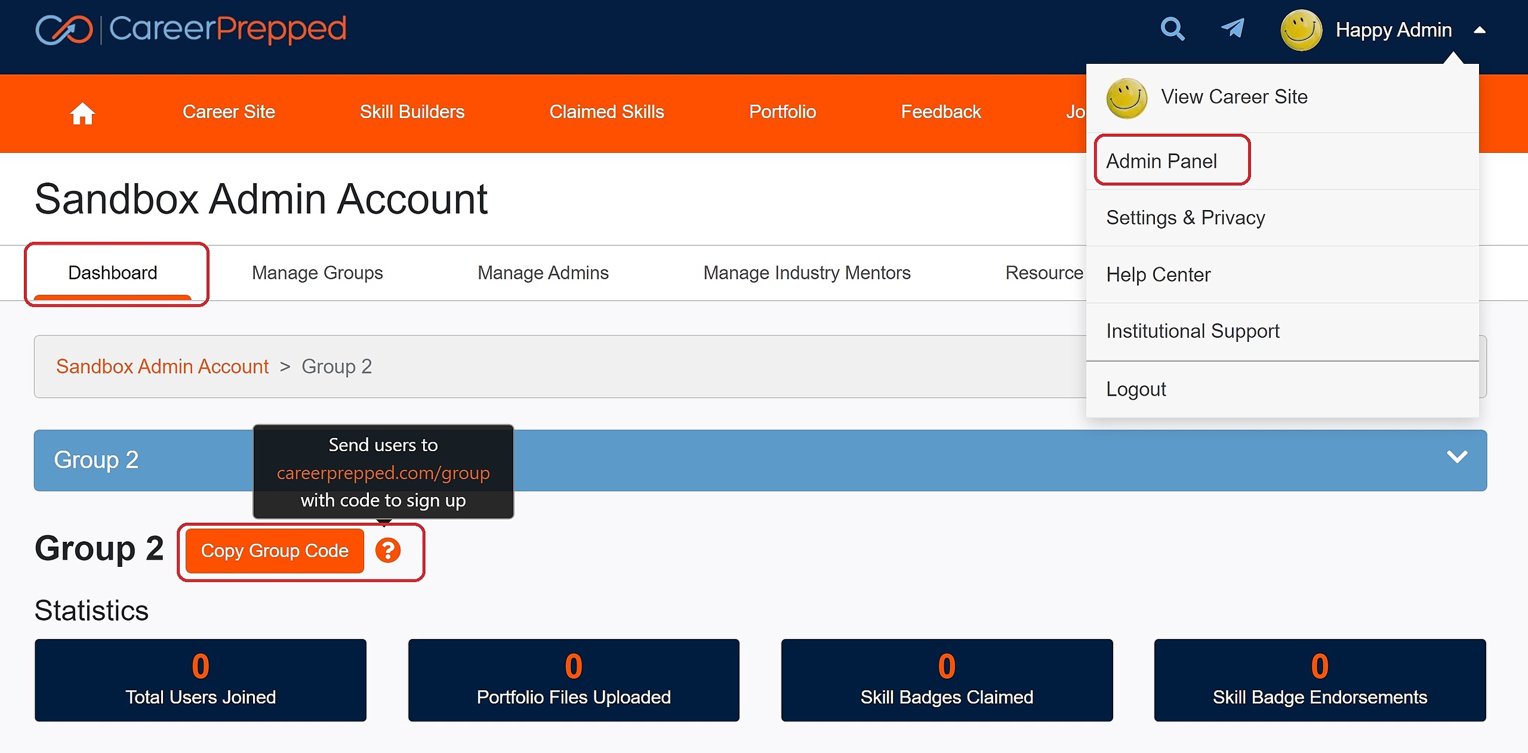This screenshot has height=753, width=1528.
Task: Open Feedback in the navigation bar
Action: click(941, 112)
